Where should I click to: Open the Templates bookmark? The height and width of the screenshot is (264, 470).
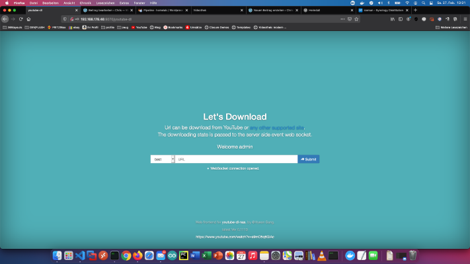tap(241, 28)
